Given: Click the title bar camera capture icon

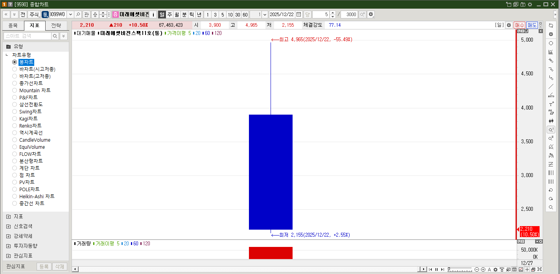Looking at the screenshot, I should click(x=523, y=4).
